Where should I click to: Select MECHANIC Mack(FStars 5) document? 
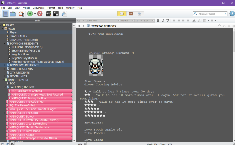point(27,47)
